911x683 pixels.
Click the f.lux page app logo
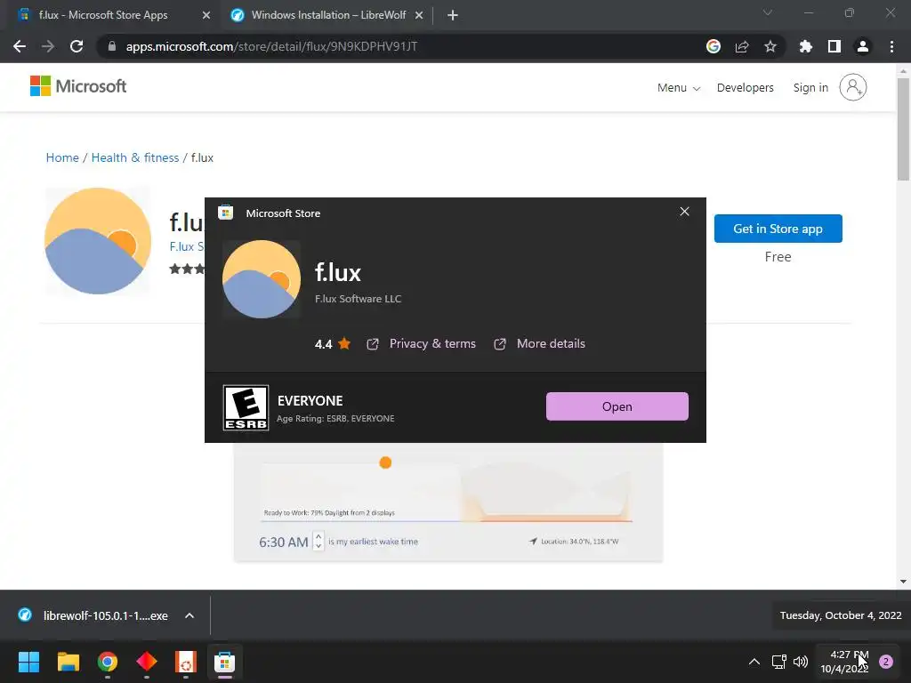(98, 241)
